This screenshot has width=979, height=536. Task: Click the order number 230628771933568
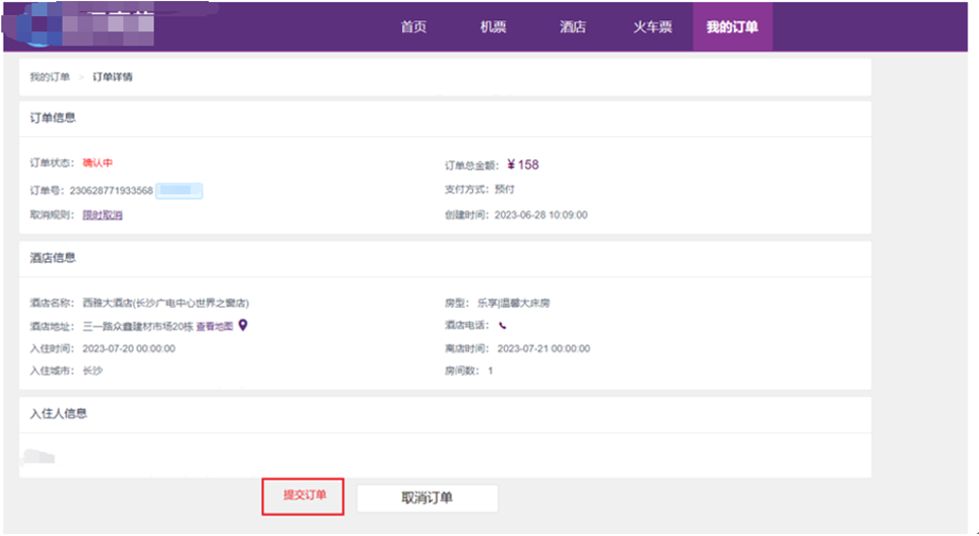pos(118,191)
